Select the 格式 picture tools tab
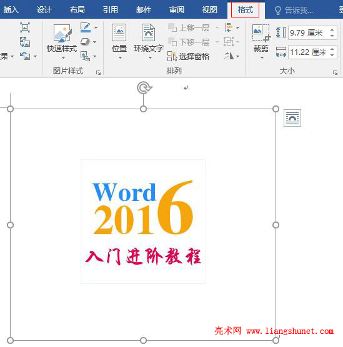 pos(245,10)
